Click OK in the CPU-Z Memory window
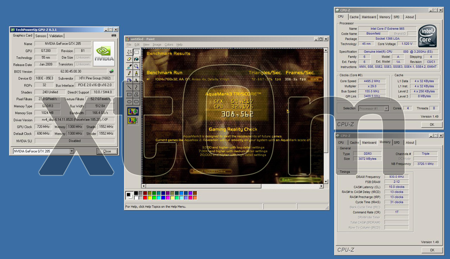The image size is (450, 259). point(432,250)
